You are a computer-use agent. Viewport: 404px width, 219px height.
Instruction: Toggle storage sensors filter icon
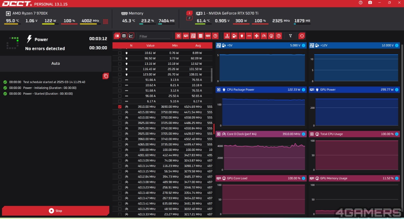[200, 36]
